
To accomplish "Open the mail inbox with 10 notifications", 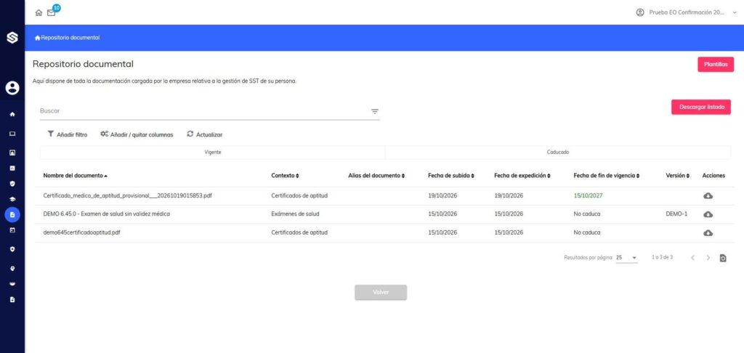I will [x=52, y=13].
